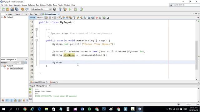Expand the MyInput project node
Viewport: 200px width, 112px height.
point(2,17)
